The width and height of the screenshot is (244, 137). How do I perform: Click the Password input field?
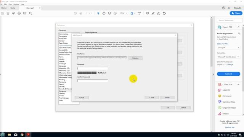pos(93,68)
